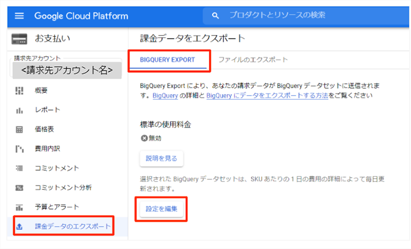
Task: Click the コミットメント list icon
Action: tap(19, 169)
